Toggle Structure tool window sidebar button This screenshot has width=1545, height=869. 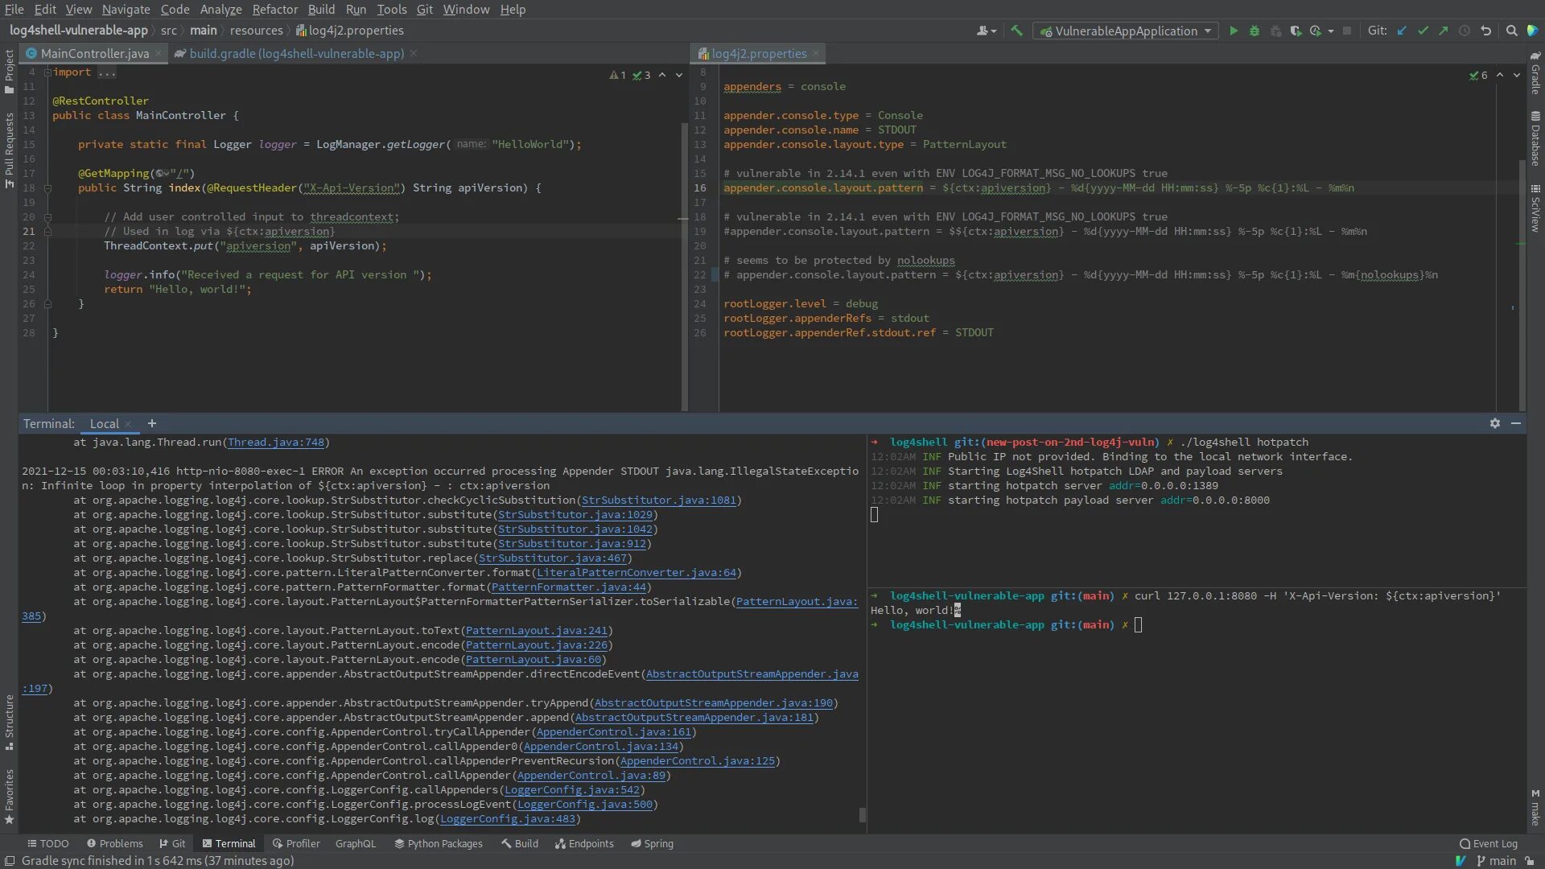[9, 723]
